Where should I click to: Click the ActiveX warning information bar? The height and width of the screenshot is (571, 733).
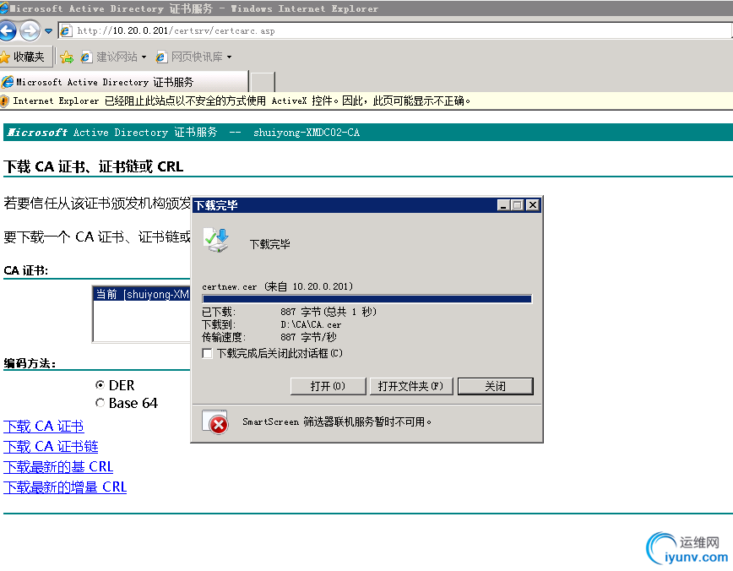click(366, 101)
